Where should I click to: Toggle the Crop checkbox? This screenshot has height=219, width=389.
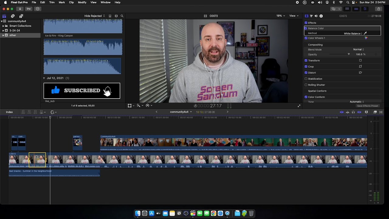coord(306,67)
